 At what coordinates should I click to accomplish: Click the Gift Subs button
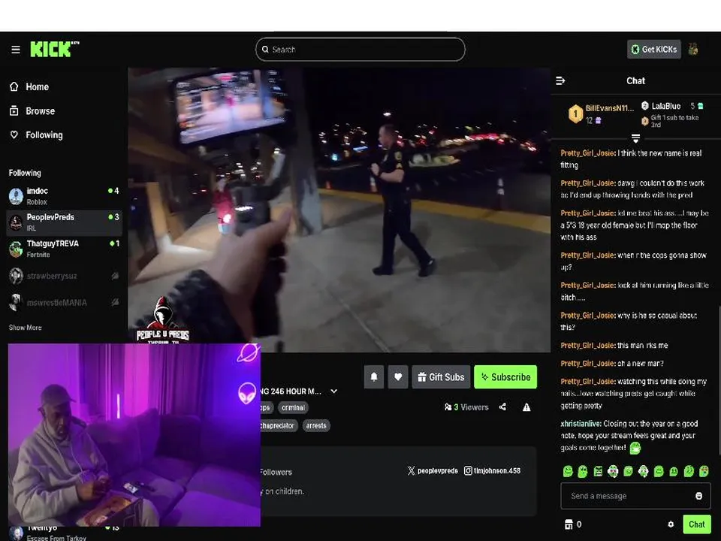click(x=441, y=376)
